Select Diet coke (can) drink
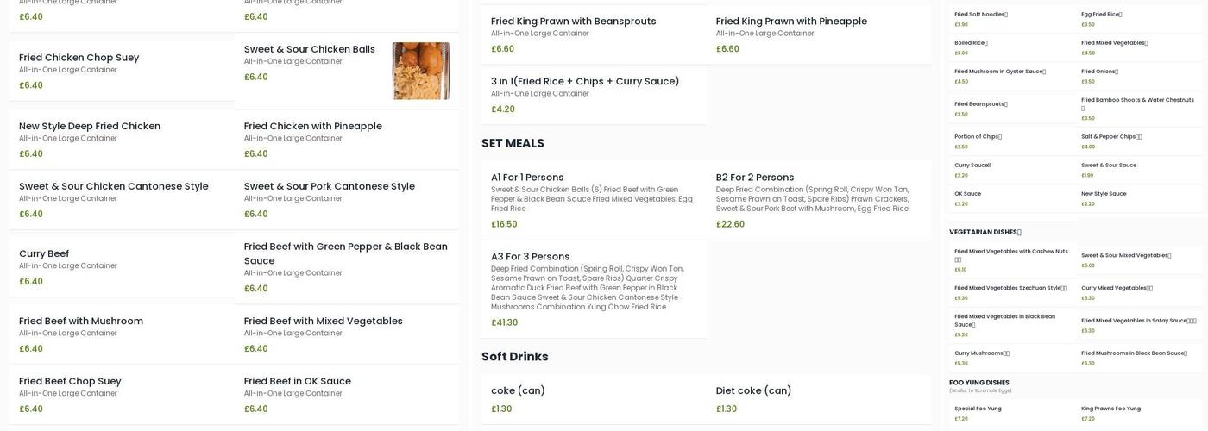The image size is (1208, 431). (753, 391)
